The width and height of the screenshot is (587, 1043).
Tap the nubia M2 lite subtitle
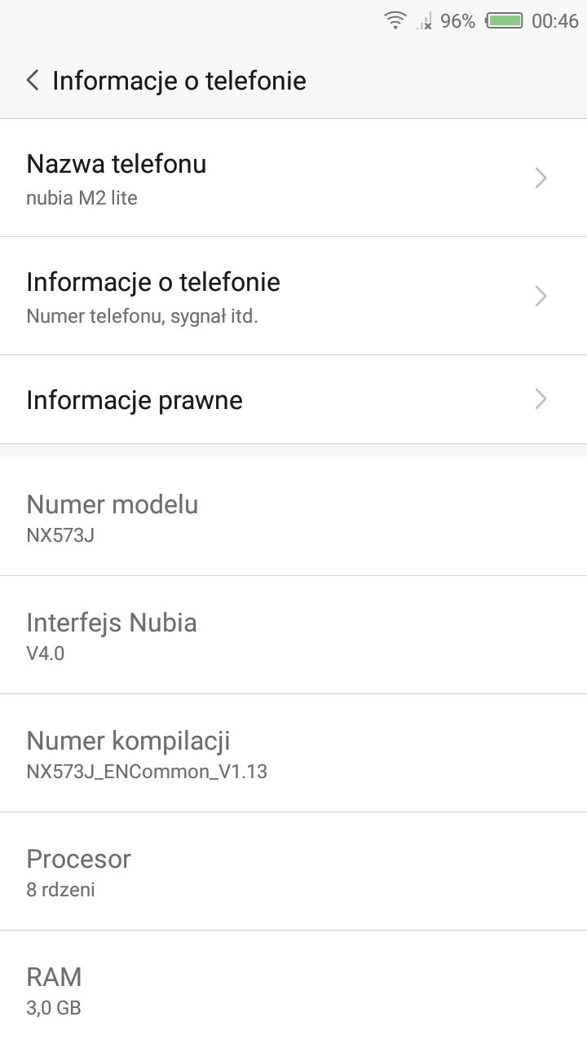click(82, 197)
